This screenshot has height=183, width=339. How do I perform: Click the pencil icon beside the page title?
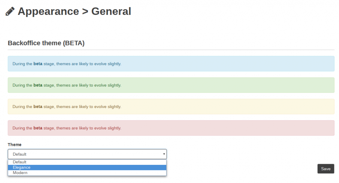[x=10, y=12]
